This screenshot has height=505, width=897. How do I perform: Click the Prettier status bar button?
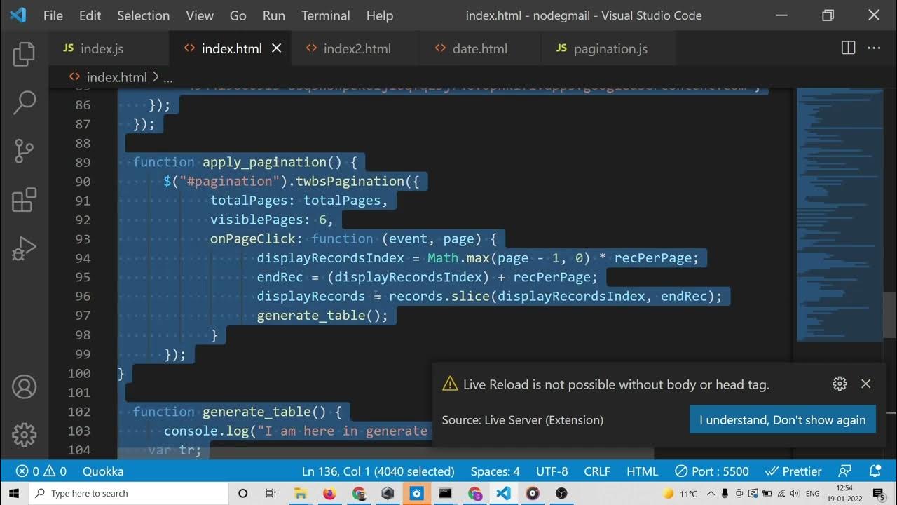tap(793, 471)
